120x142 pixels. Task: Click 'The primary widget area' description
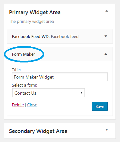pos(31,22)
